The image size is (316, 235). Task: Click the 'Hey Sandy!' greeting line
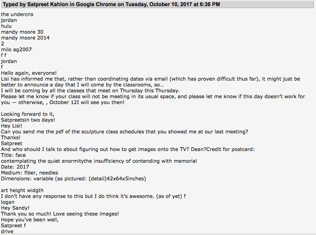coord(15,208)
